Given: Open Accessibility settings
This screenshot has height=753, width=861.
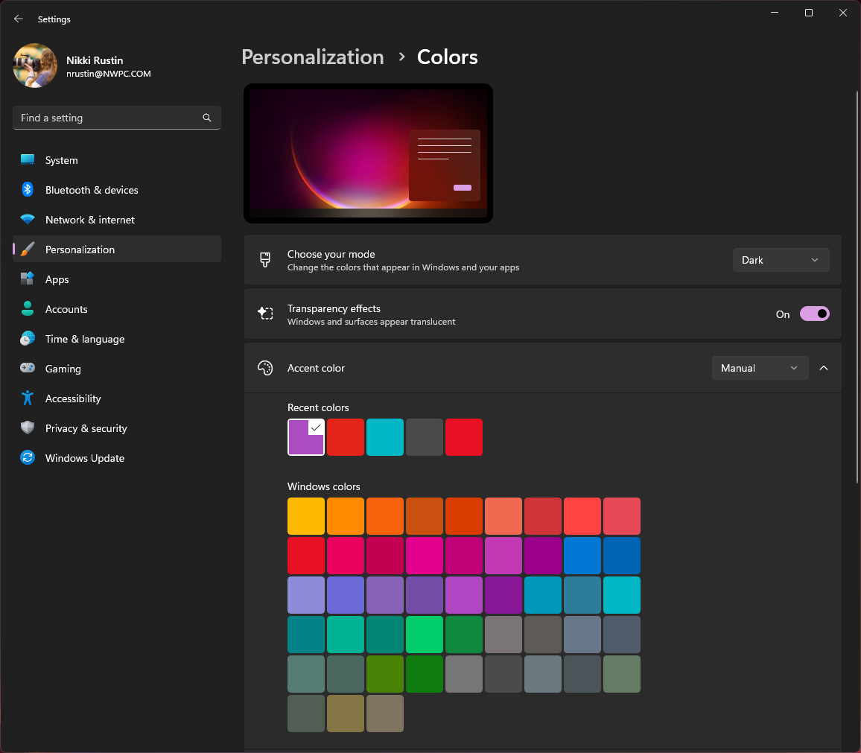Looking at the screenshot, I should click(x=116, y=398).
